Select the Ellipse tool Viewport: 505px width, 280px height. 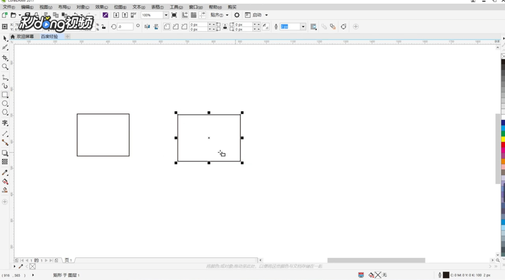point(5,103)
